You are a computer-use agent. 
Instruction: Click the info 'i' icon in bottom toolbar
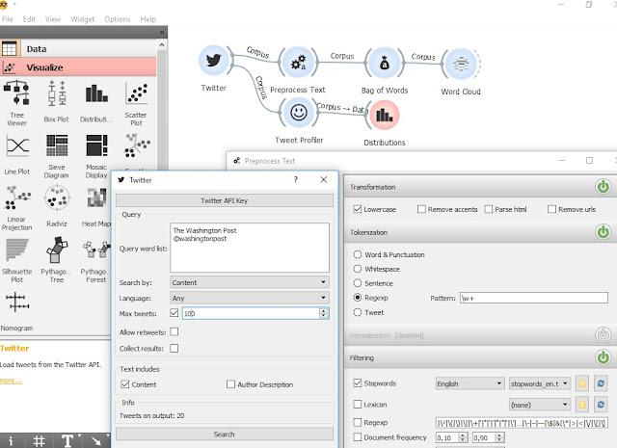pos(11,441)
